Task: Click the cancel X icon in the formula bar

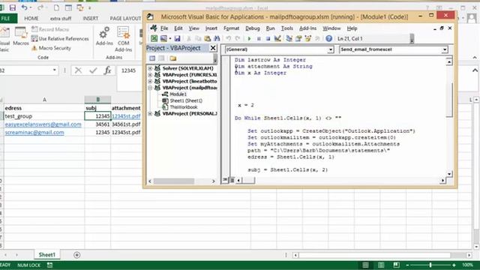Action: [78, 70]
